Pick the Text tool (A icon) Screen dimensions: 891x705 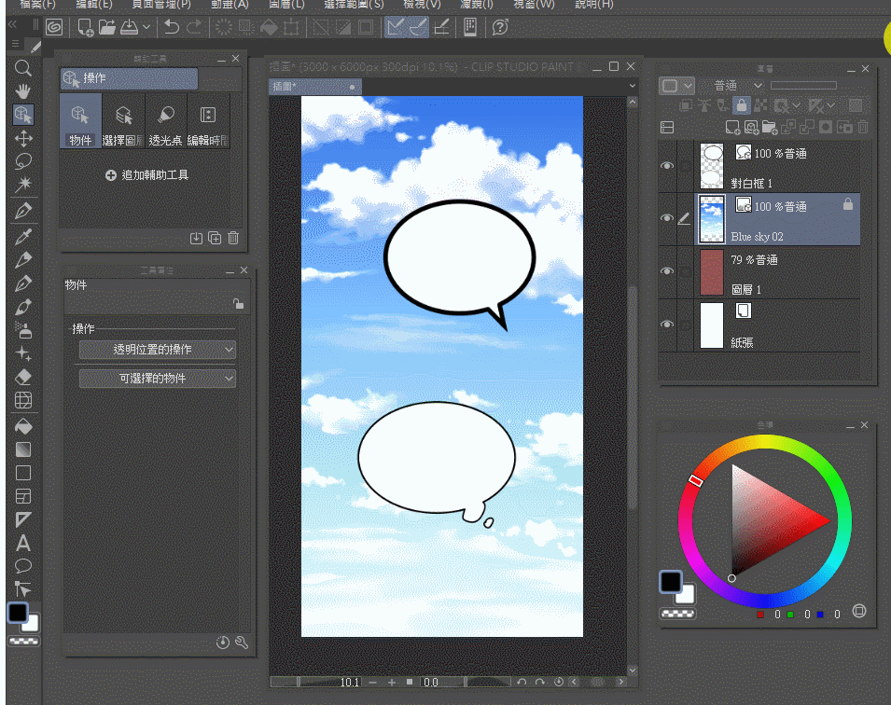(23, 543)
